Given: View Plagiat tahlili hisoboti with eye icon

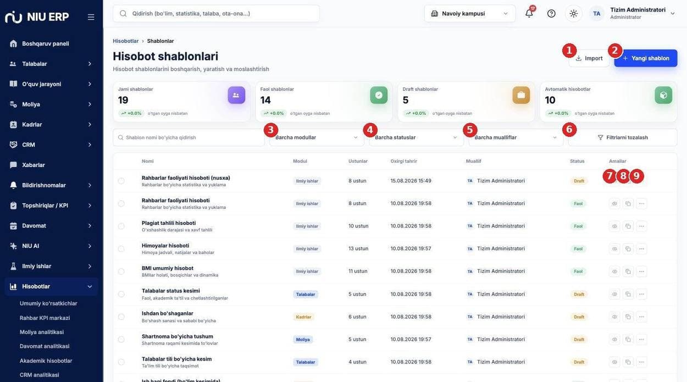Looking at the screenshot, I should point(614,226).
